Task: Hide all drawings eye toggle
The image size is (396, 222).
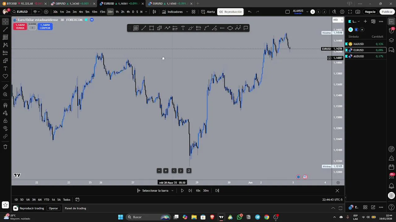Action: coord(5,129)
